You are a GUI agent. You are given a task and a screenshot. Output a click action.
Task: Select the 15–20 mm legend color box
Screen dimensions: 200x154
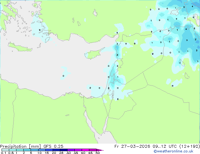49,150
